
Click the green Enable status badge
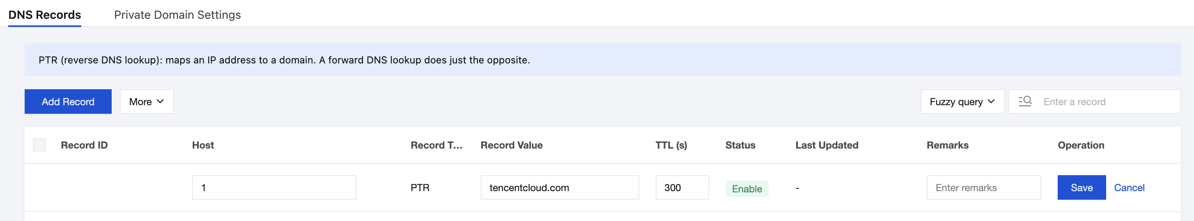pyautogui.click(x=746, y=189)
